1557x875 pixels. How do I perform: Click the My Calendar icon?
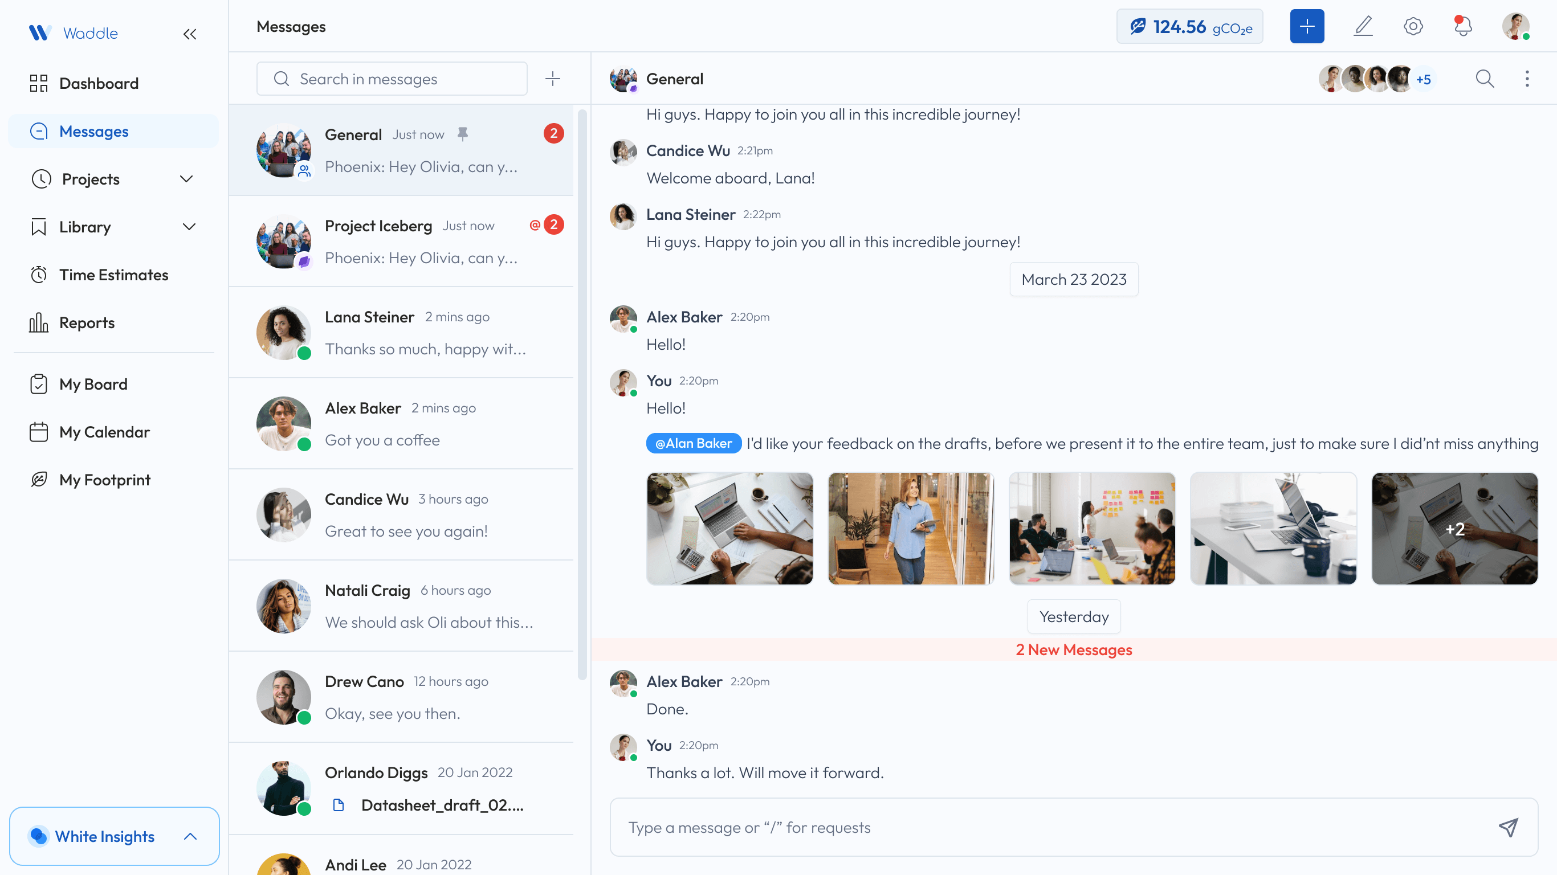pyautogui.click(x=39, y=432)
